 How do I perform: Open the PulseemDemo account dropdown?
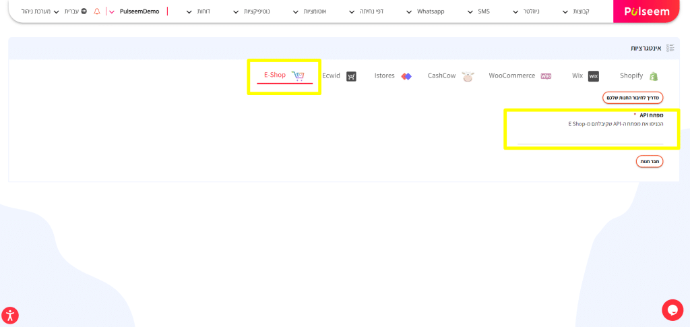point(134,11)
